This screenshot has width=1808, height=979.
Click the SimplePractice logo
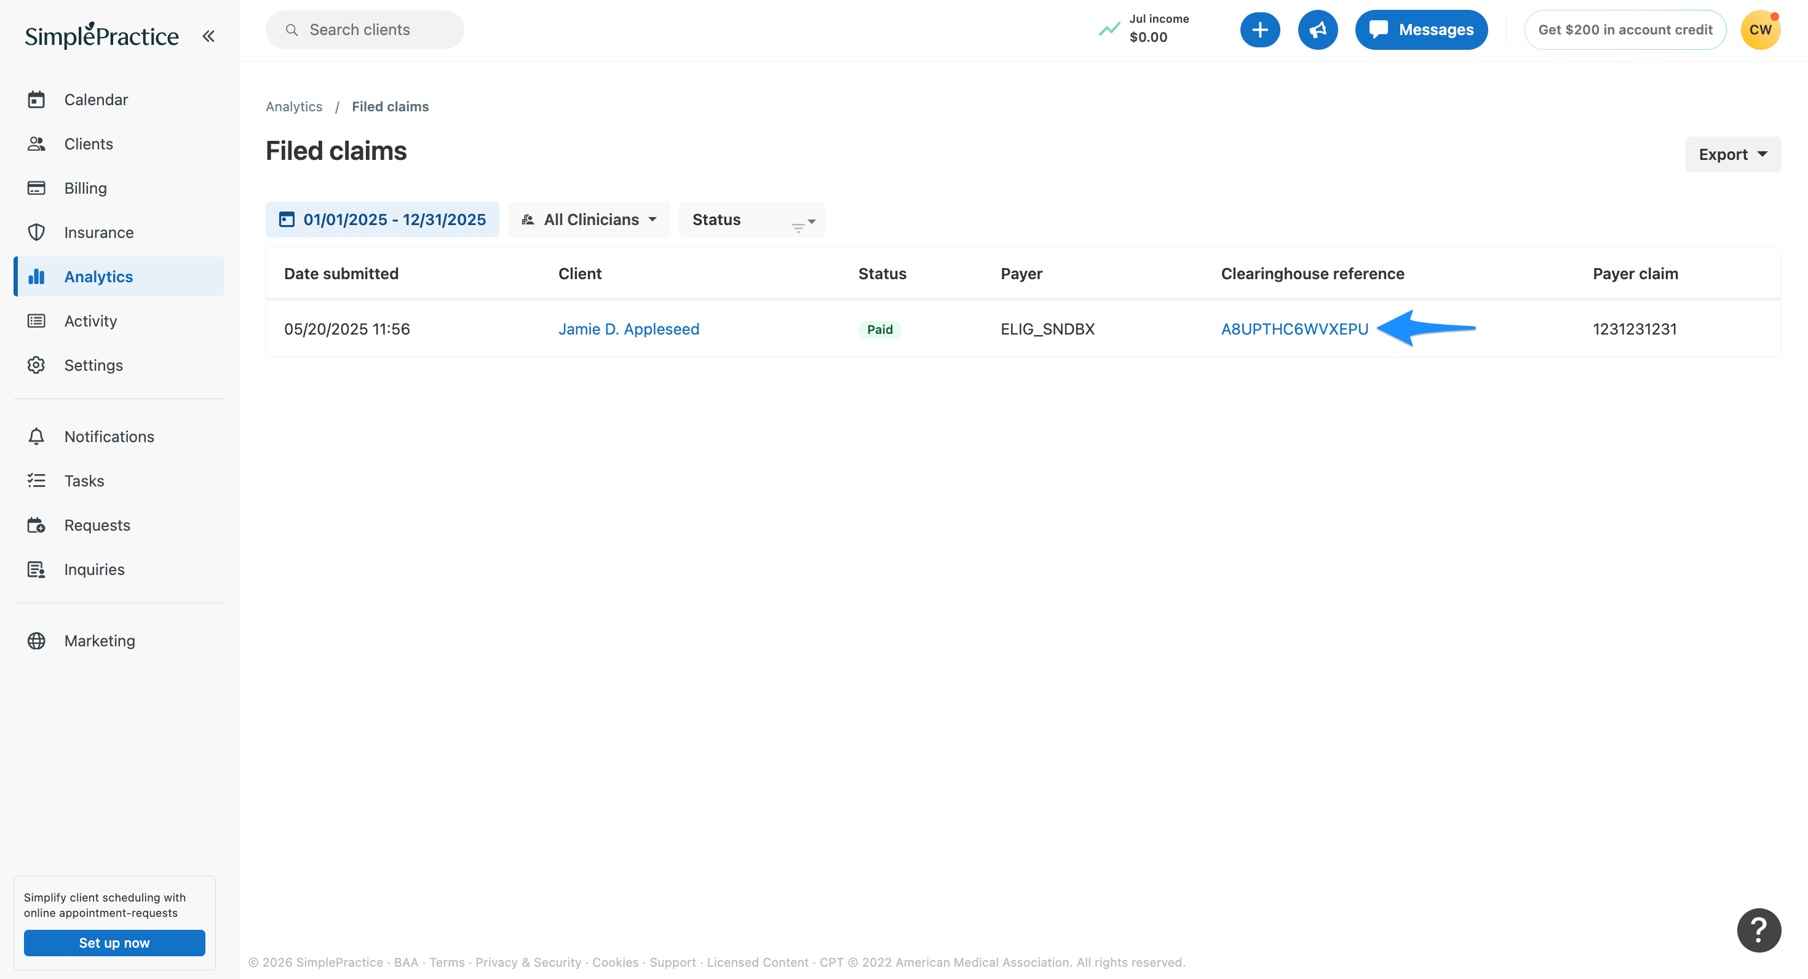point(101,35)
